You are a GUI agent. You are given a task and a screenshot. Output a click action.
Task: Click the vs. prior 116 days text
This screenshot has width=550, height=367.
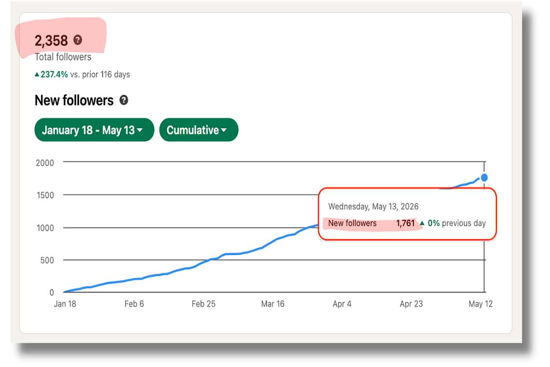tap(100, 75)
